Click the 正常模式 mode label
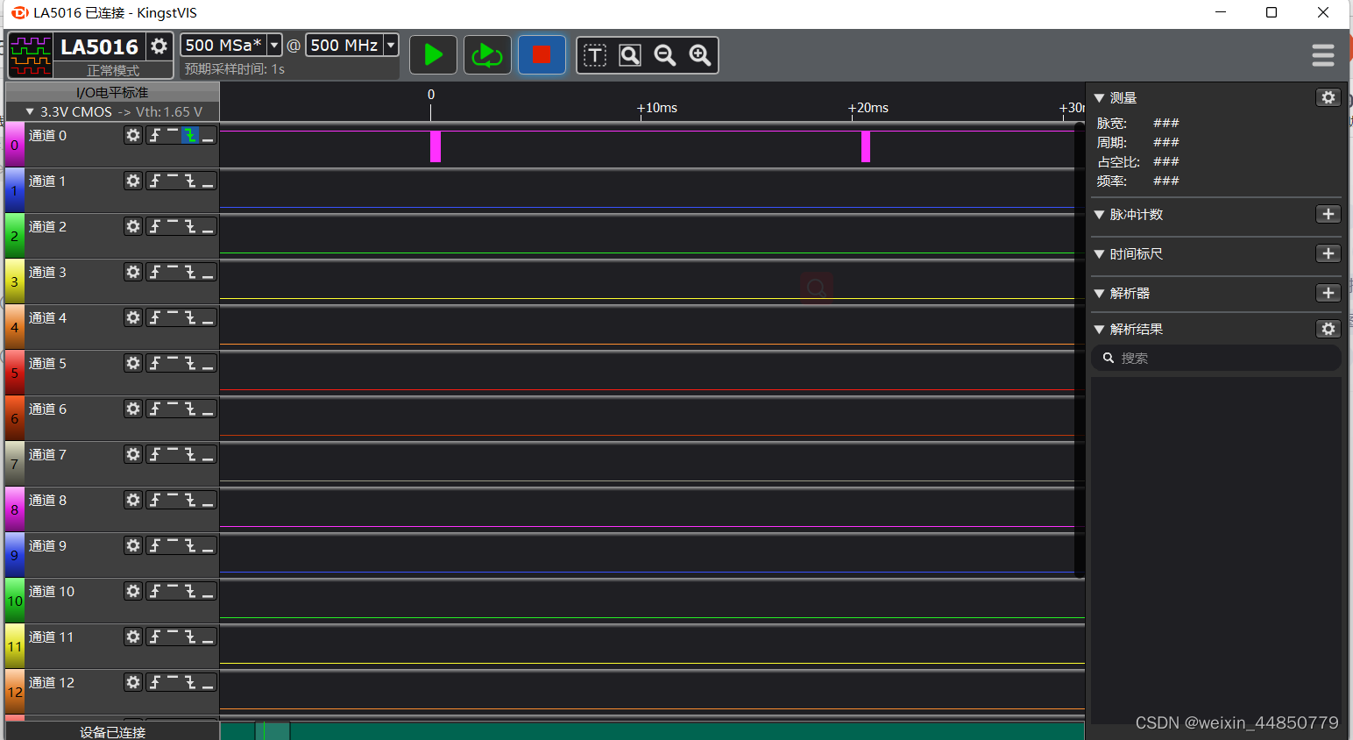1353x740 pixels. 113,70
